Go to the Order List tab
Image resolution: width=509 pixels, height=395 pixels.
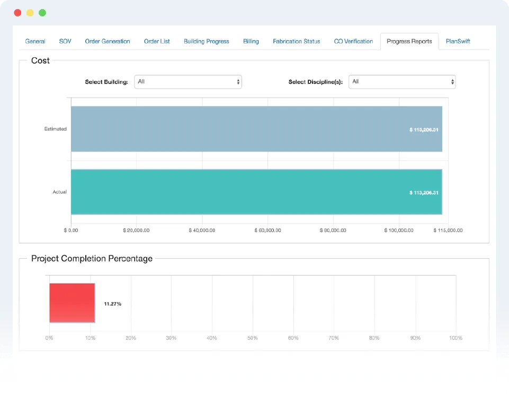point(157,41)
